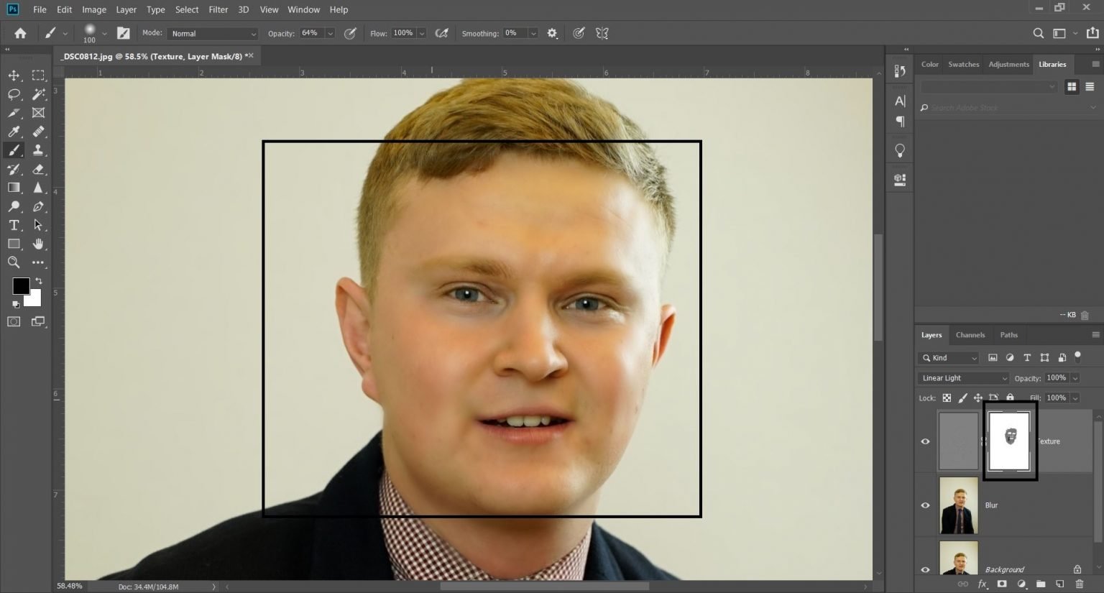Viewport: 1104px width, 593px height.
Task: Select the Move tool
Action: tap(13, 75)
